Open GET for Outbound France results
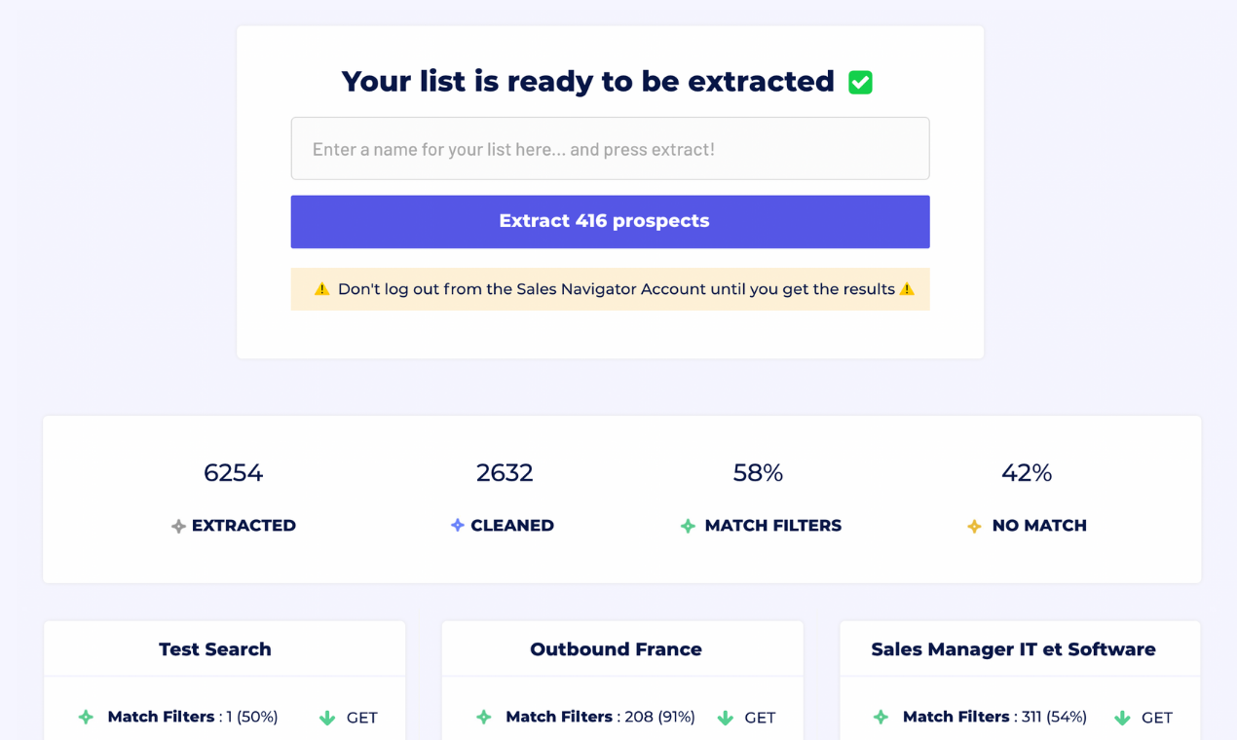Screen dimensions: 1237x740 point(758,717)
